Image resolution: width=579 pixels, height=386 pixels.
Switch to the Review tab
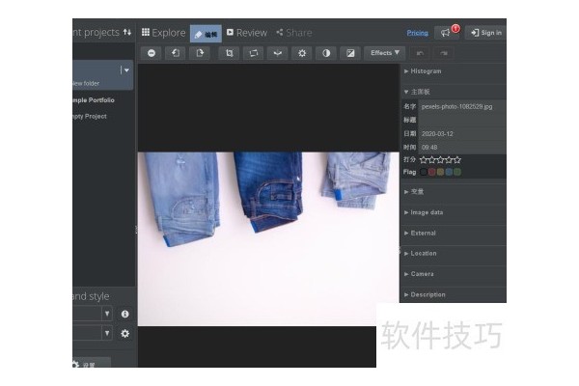tap(247, 33)
